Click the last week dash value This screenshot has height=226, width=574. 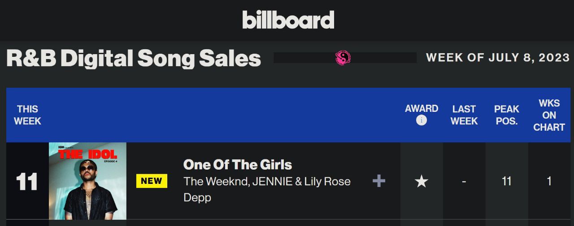coord(464,181)
